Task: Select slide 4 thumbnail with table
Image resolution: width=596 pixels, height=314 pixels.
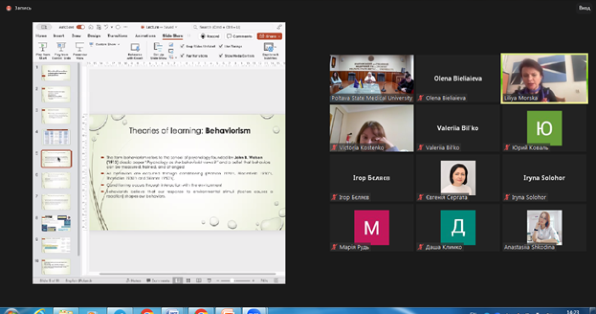Action: pyautogui.click(x=56, y=137)
